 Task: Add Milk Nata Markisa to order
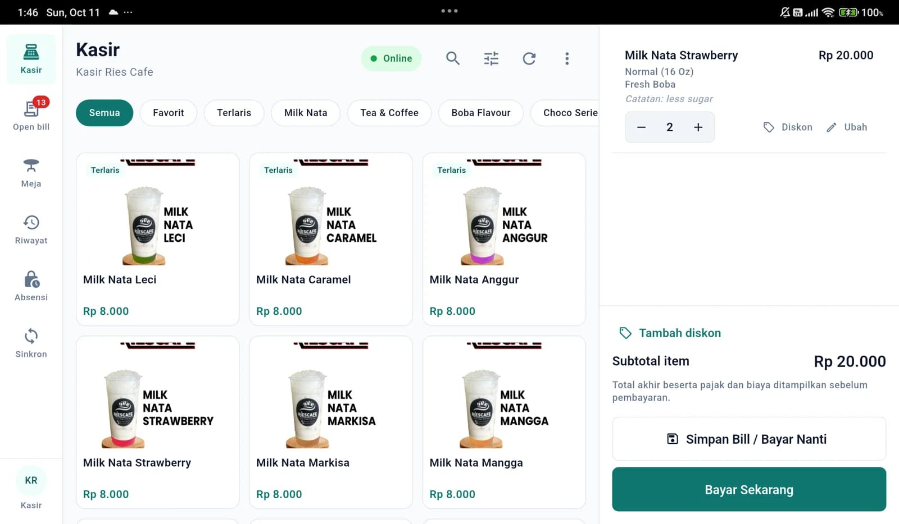[331, 422]
